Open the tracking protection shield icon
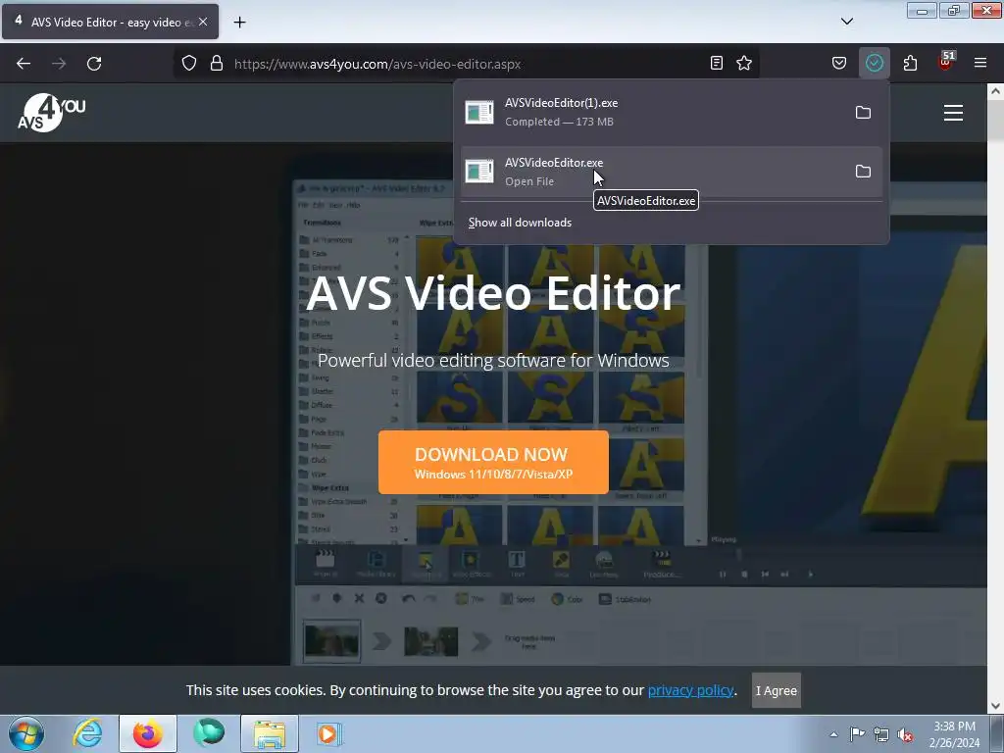The height and width of the screenshot is (753, 1004). point(189,64)
